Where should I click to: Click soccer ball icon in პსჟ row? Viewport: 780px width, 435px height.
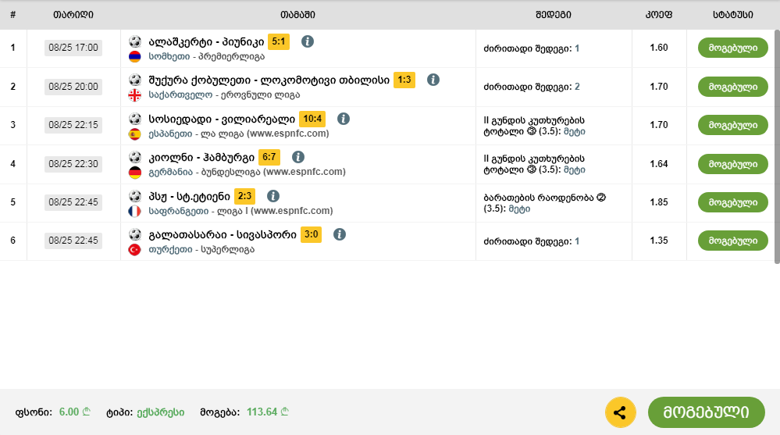135,196
